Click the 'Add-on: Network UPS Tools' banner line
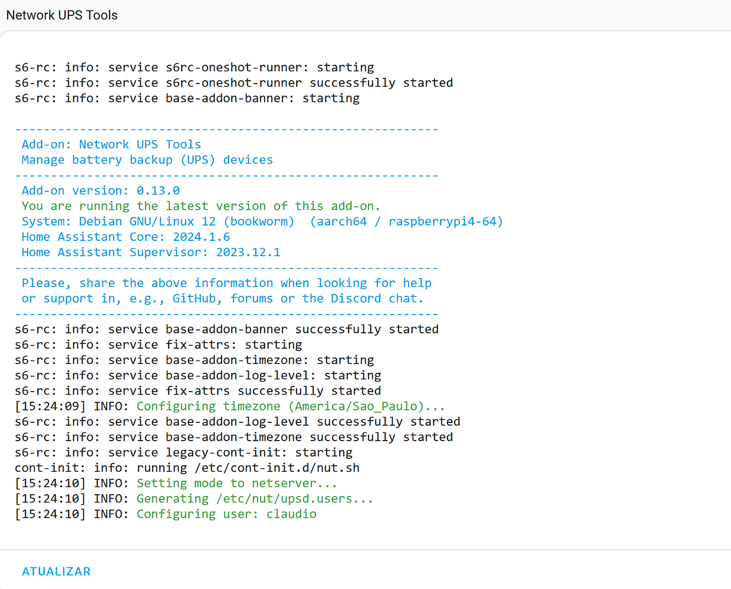The height and width of the screenshot is (589, 731). pos(111,144)
